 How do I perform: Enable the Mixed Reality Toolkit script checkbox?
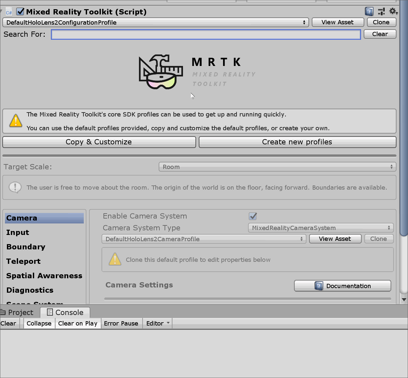click(20, 11)
